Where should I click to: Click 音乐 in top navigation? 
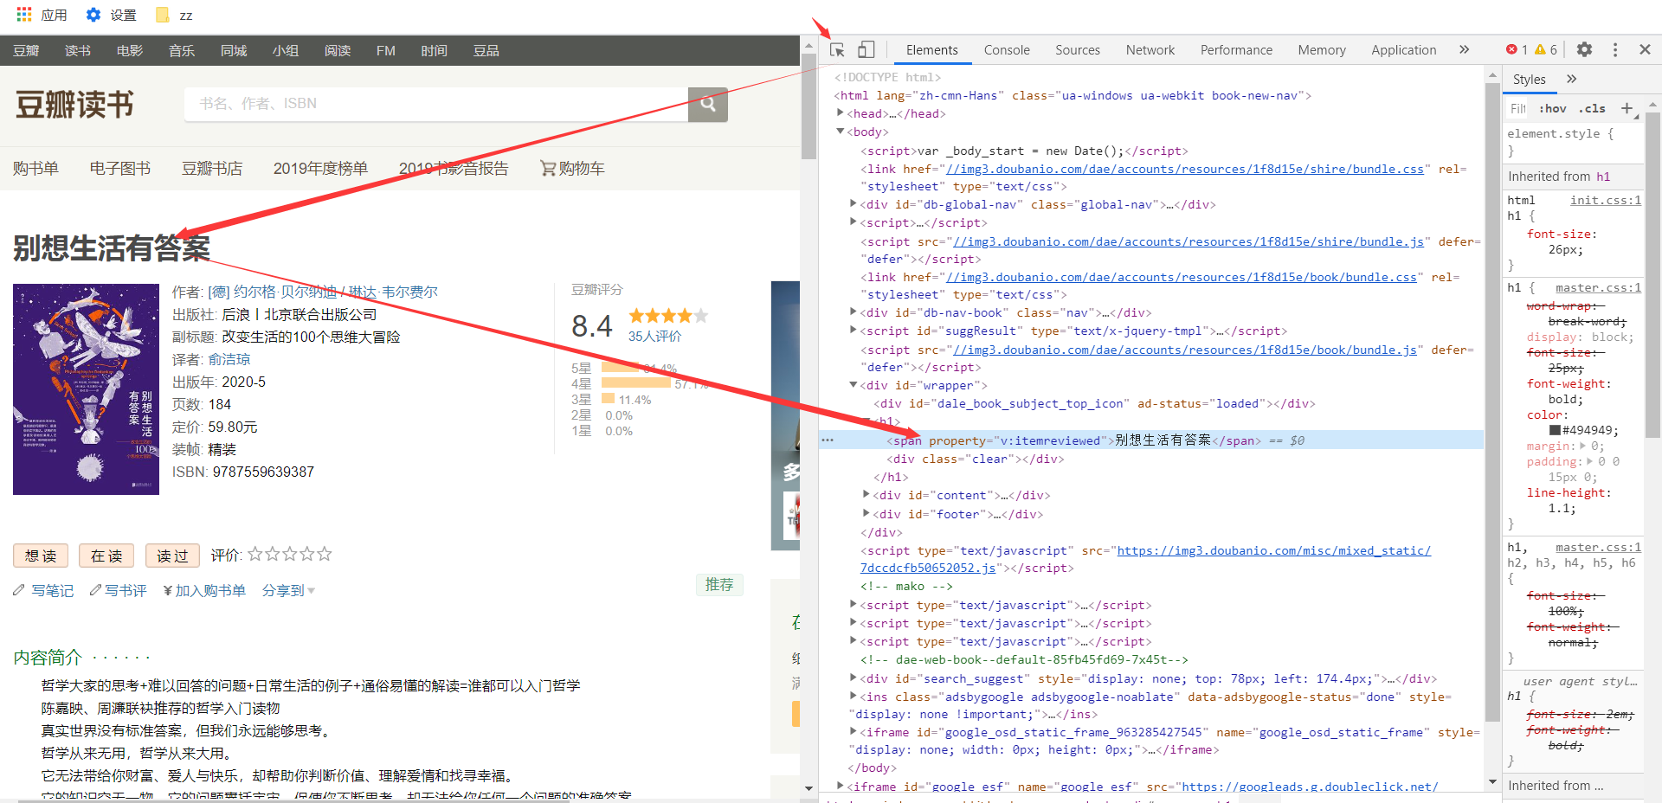[182, 51]
